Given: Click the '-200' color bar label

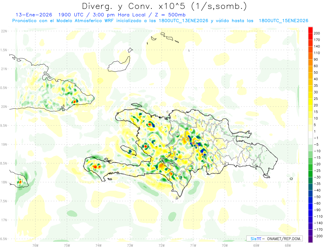Looking at the screenshot, I should pyautogui.click(x=318, y=236).
